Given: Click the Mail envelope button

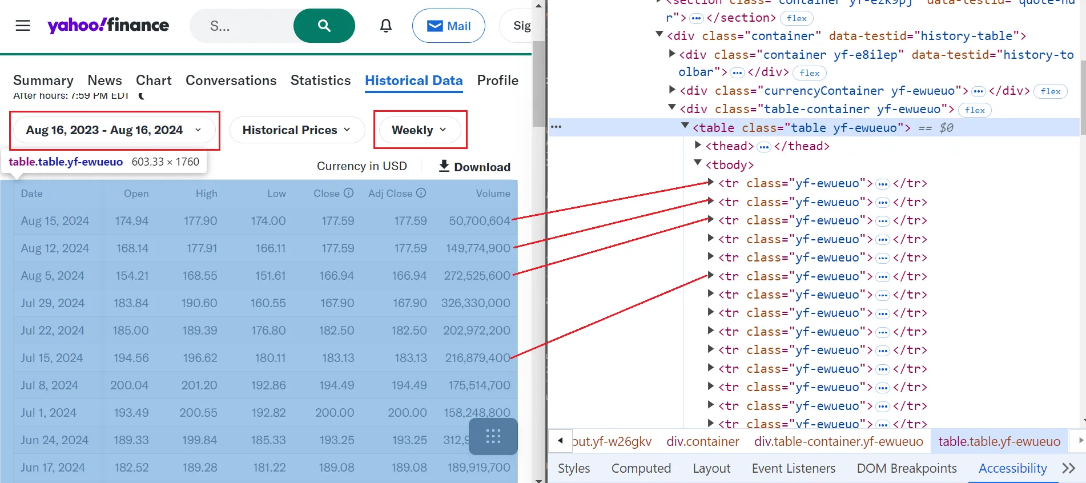Looking at the screenshot, I should coord(449,26).
